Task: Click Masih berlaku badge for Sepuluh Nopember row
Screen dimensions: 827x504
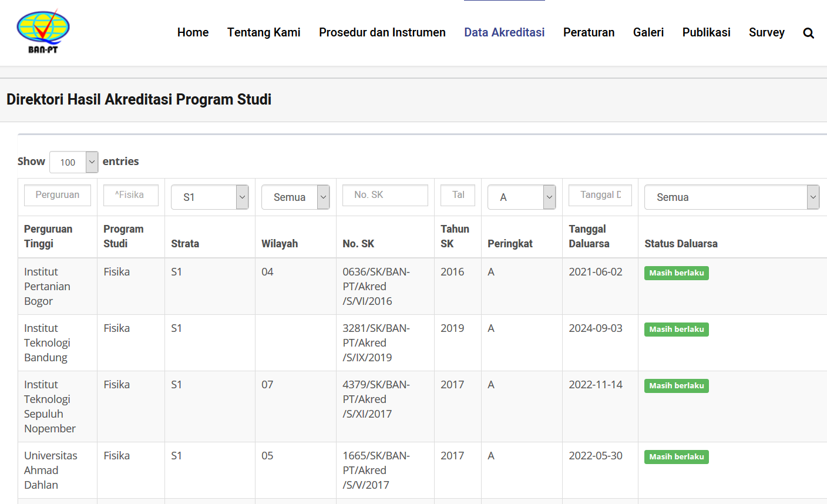Action: point(677,386)
